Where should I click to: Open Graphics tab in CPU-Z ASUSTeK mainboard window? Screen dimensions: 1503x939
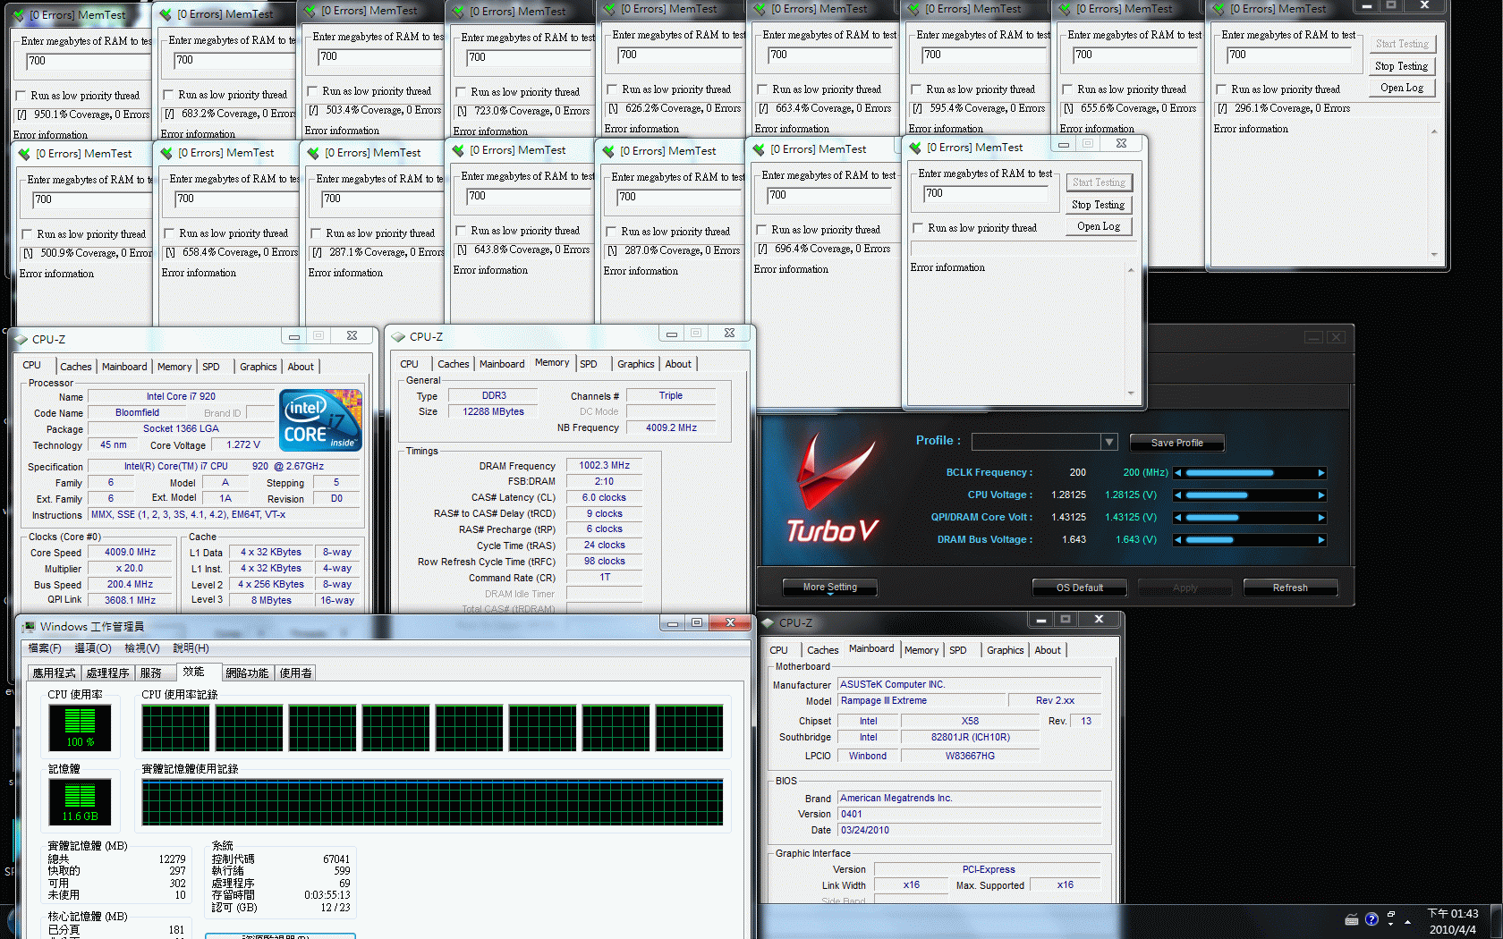1005,650
